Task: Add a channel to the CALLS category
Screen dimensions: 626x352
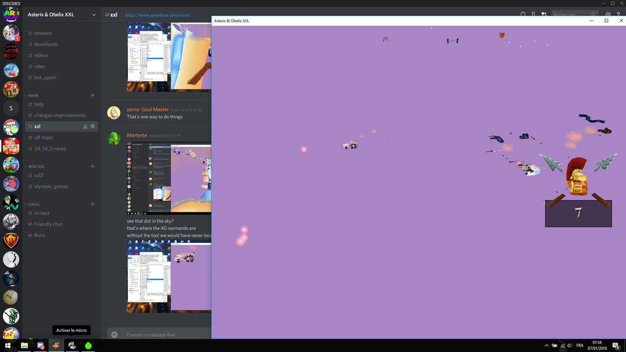Action: coord(92,204)
